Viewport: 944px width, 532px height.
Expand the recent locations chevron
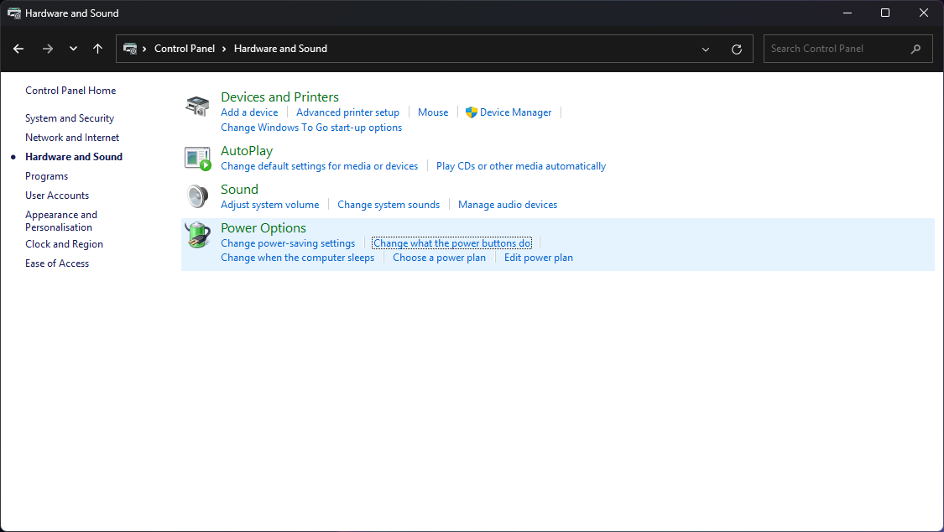click(x=73, y=49)
